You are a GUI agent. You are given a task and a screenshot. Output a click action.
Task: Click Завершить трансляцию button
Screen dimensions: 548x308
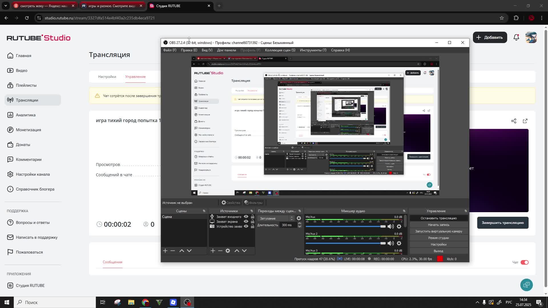503,223
